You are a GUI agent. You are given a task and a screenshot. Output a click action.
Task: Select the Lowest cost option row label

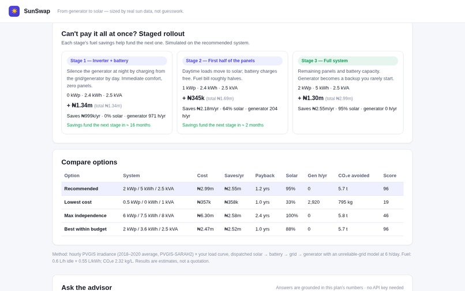(78, 202)
